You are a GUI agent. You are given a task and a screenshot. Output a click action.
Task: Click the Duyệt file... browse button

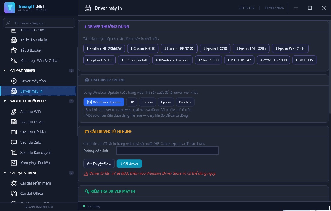[99, 164]
